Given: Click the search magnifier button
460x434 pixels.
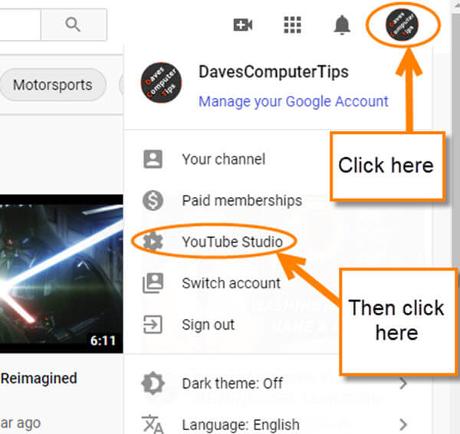Looking at the screenshot, I should (x=74, y=25).
